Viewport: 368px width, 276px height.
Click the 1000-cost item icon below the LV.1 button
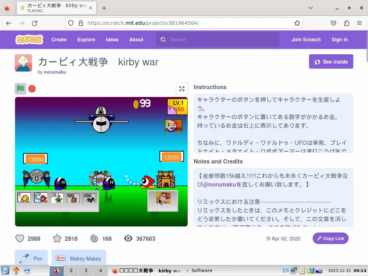pos(174,126)
